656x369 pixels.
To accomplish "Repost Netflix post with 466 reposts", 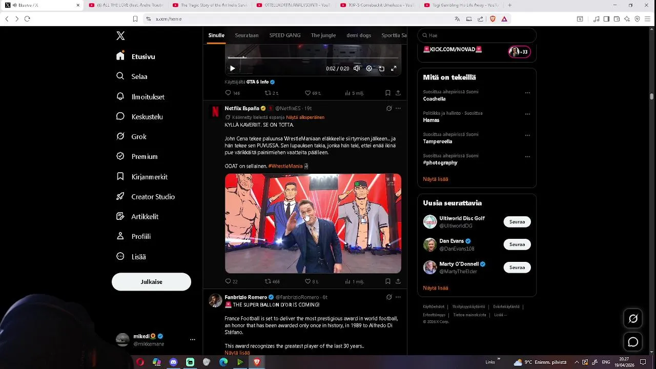I will (x=272, y=281).
